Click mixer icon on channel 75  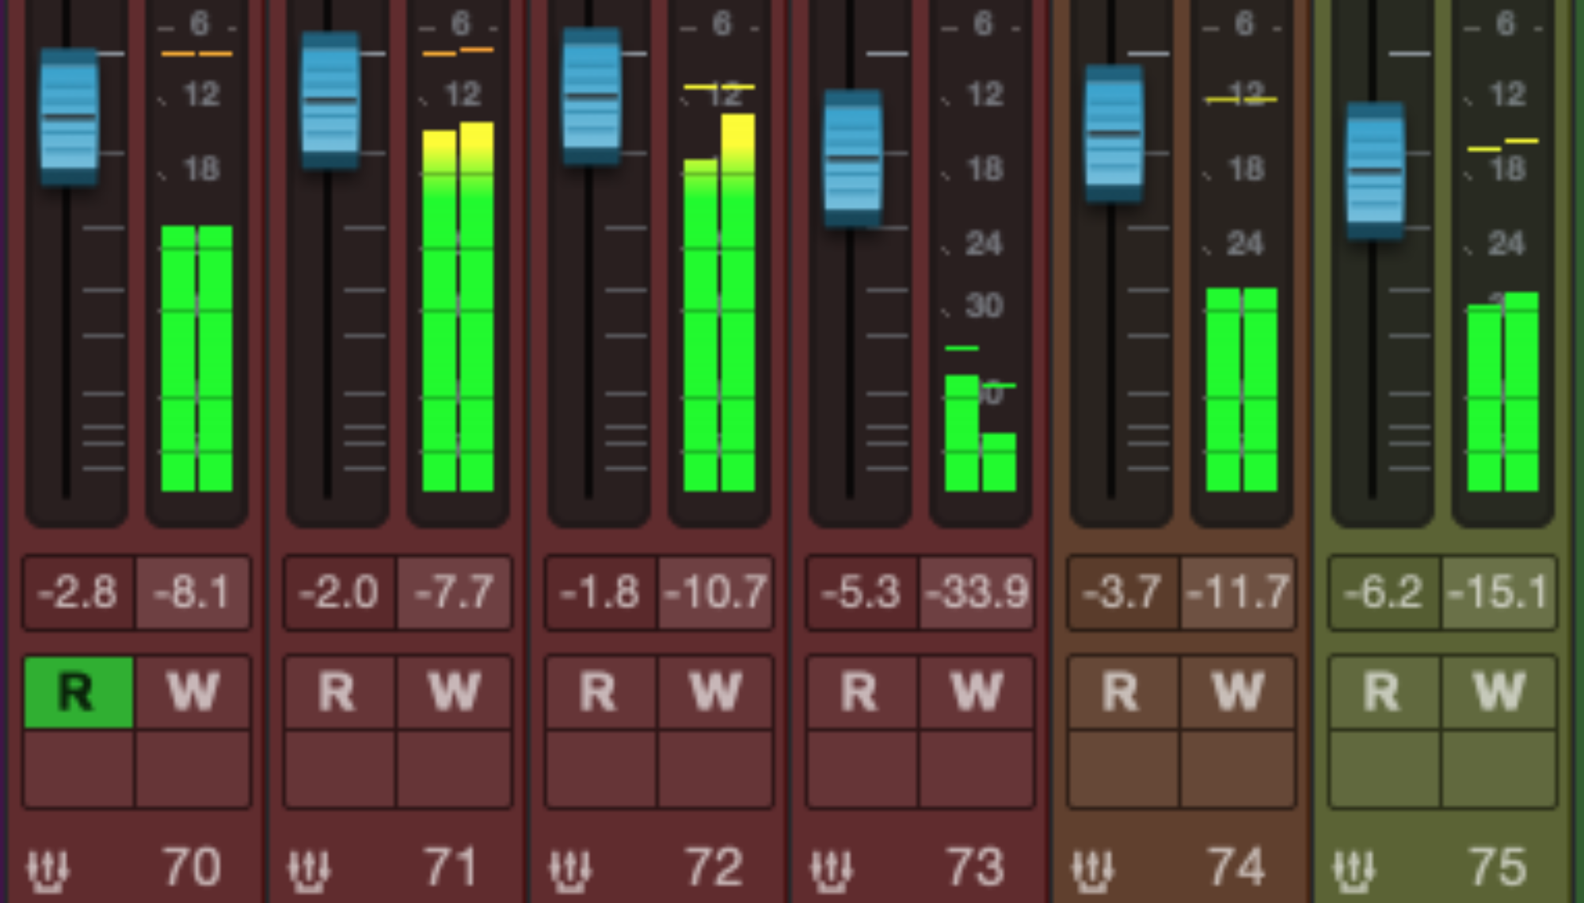(x=1354, y=870)
